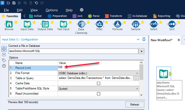
Task: Open file using the folder icon
Action: 8,3
